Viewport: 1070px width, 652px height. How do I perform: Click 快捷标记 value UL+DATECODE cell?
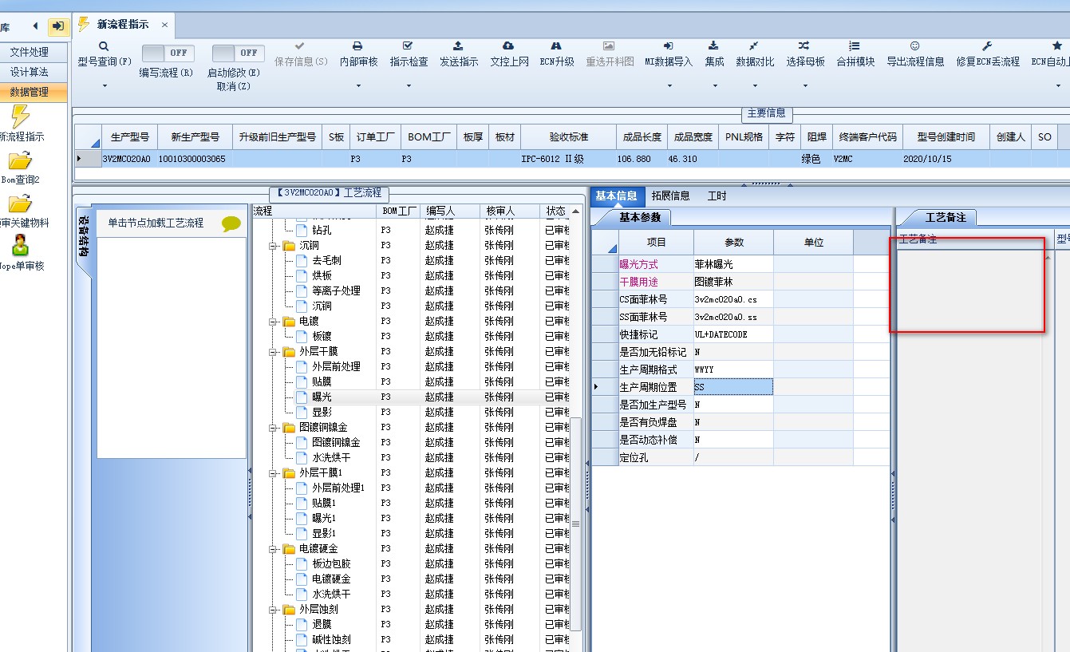point(732,334)
